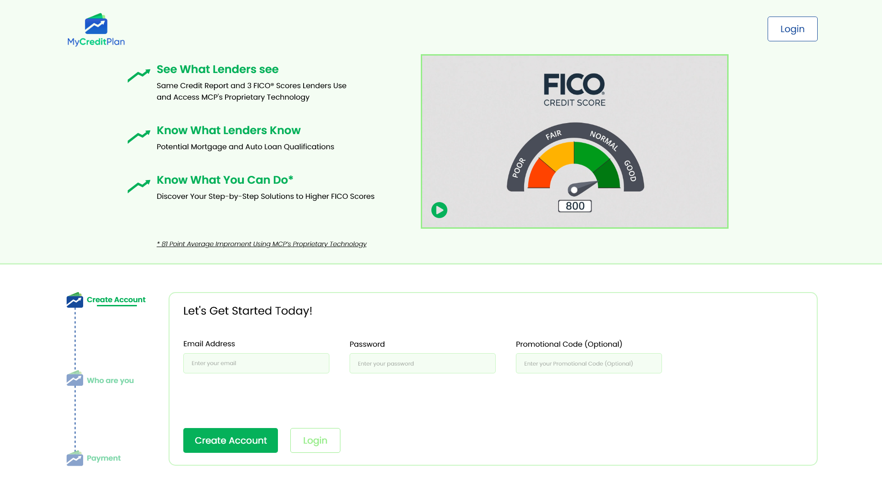882x496 pixels.
Task: Click the FICO gauge needle in the video
Action: point(582,188)
